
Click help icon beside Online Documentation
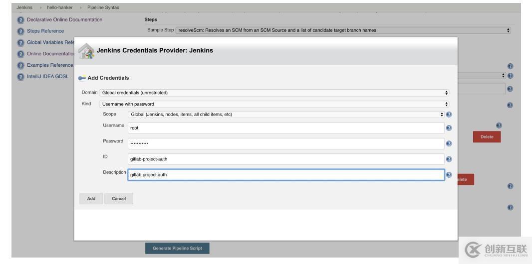20,54
